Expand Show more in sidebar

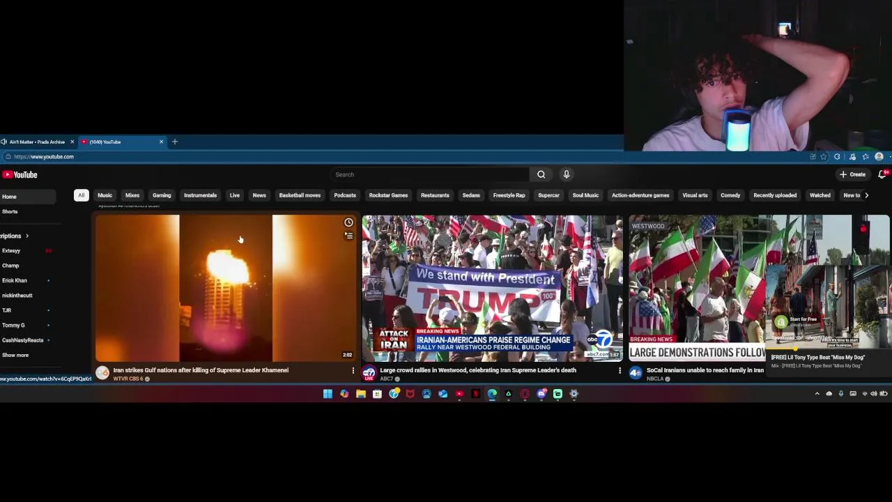pos(15,356)
